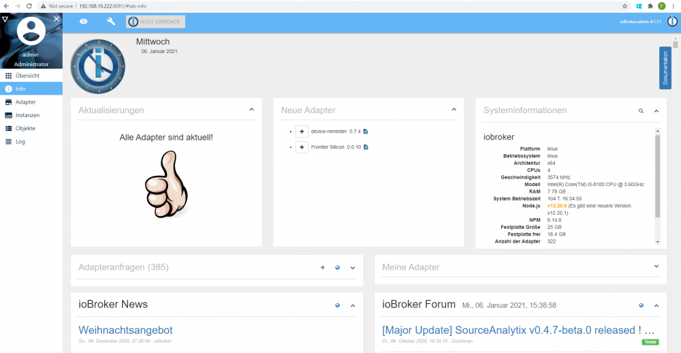Screen dimensions: 681x353
Task: Collapse the Systeminformationen panel
Action: (656, 111)
